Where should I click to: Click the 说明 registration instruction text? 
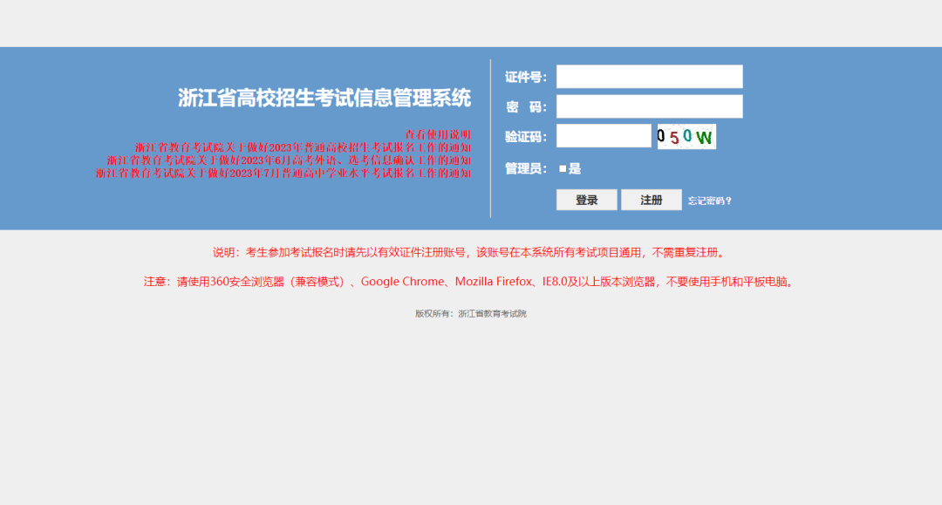pyautogui.click(x=469, y=253)
